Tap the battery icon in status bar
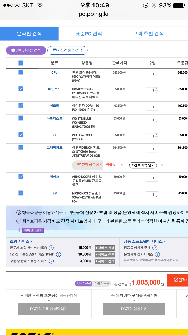The width and height of the screenshot is (188, 335). coord(179,5)
